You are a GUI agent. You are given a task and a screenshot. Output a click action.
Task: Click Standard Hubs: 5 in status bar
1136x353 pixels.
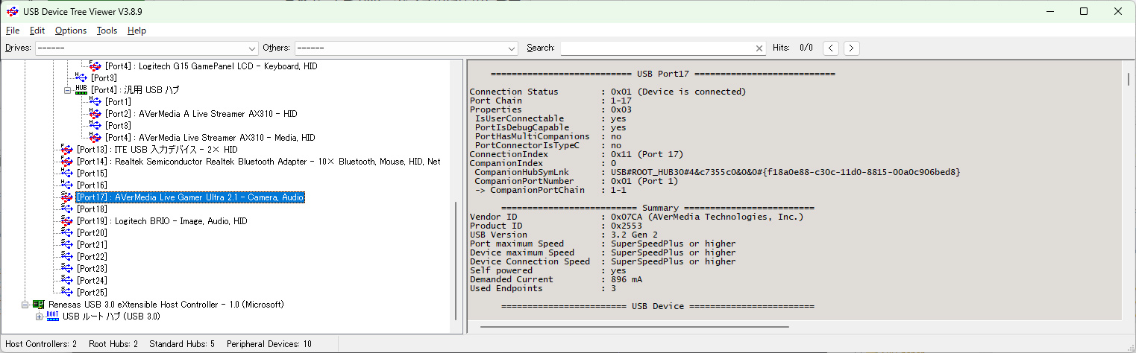[182, 344]
